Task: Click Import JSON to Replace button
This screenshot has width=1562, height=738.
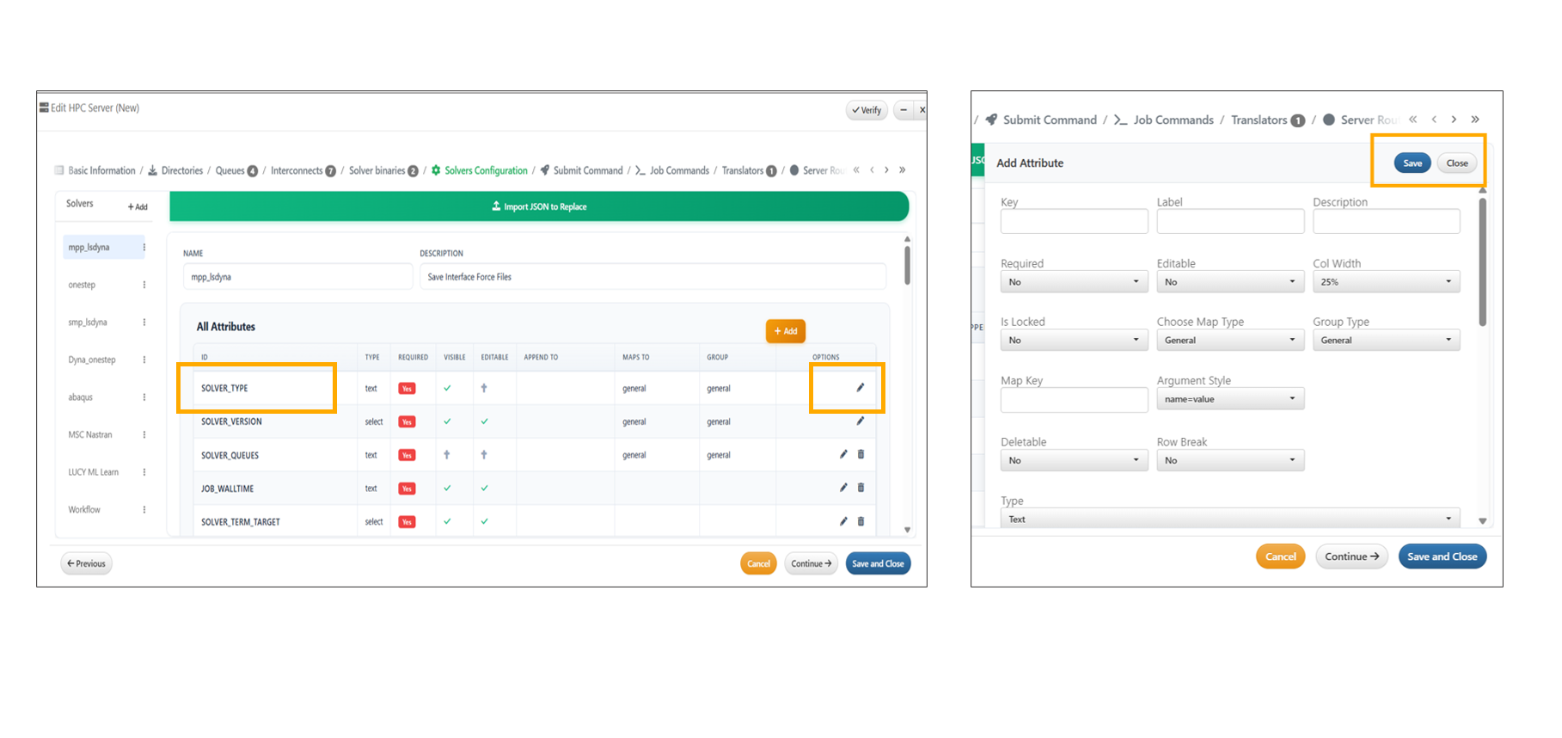Action: point(539,207)
